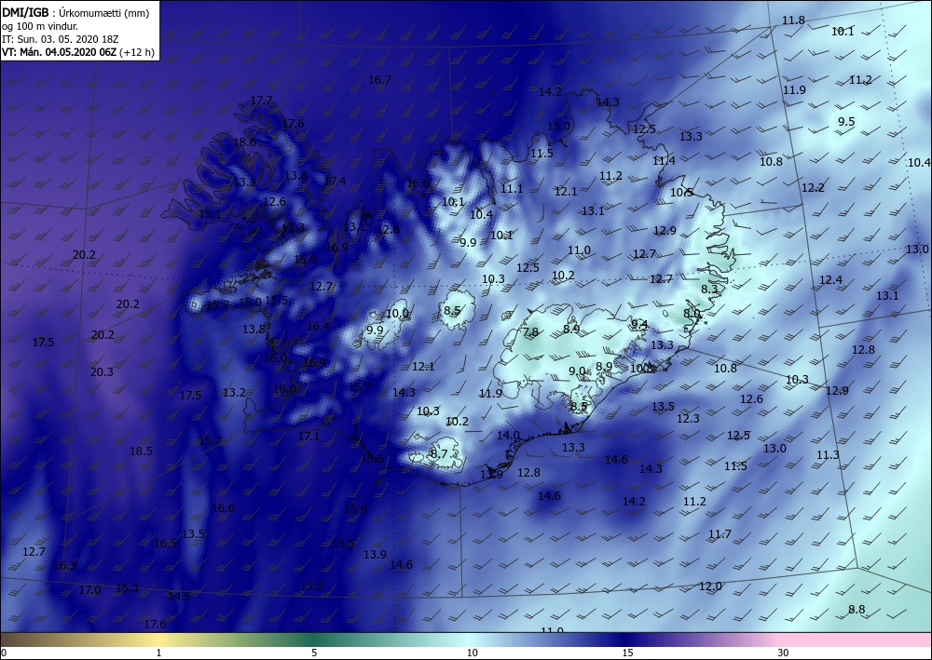
Task: Click the 9.0 value on the map
Action: (577, 370)
